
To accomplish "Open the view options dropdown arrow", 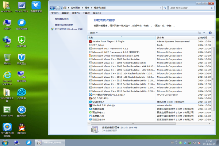I will 204,33.
